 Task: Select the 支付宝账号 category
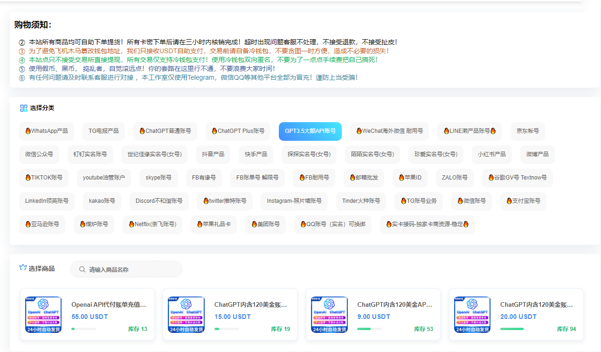click(x=523, y=201)
